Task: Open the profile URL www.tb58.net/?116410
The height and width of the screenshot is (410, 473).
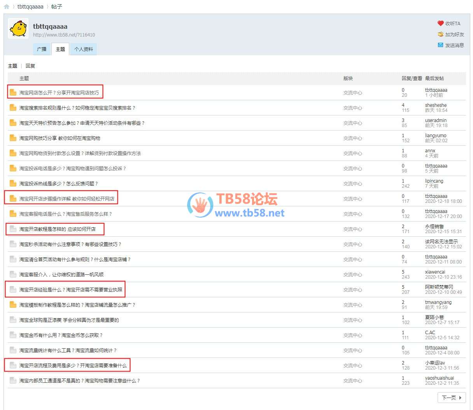Action: tap(64, 35)
